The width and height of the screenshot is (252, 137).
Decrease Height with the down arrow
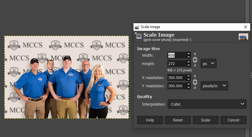[x=189, y=65]
